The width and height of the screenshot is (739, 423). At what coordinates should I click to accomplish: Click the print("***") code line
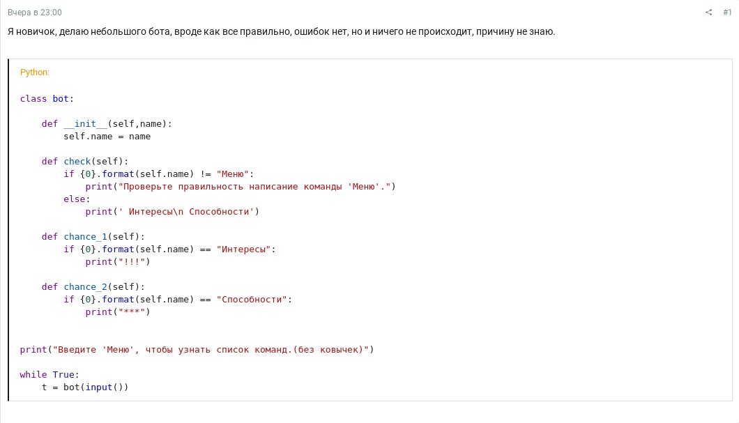(x=118, y=312)
